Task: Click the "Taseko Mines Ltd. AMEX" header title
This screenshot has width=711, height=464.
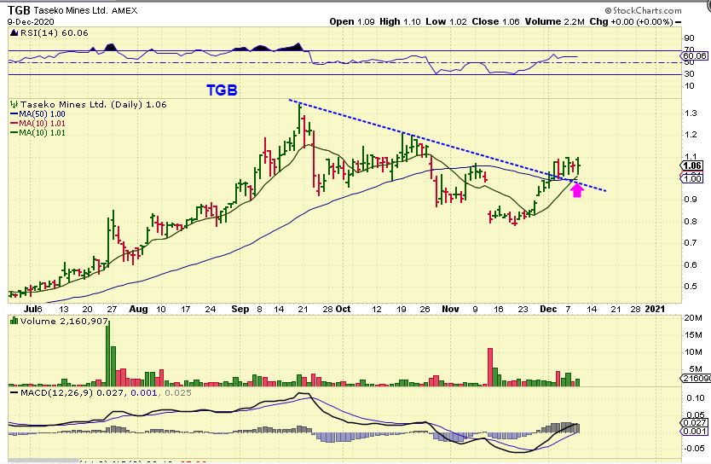Action: point(85,10)
